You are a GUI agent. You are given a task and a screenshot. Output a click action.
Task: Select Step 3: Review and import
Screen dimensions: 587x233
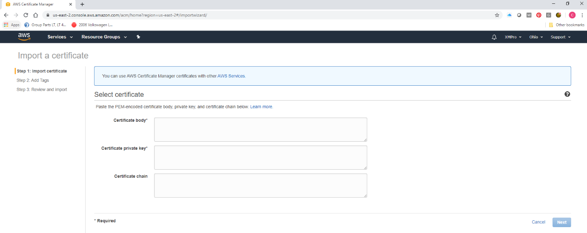point(42,90)
